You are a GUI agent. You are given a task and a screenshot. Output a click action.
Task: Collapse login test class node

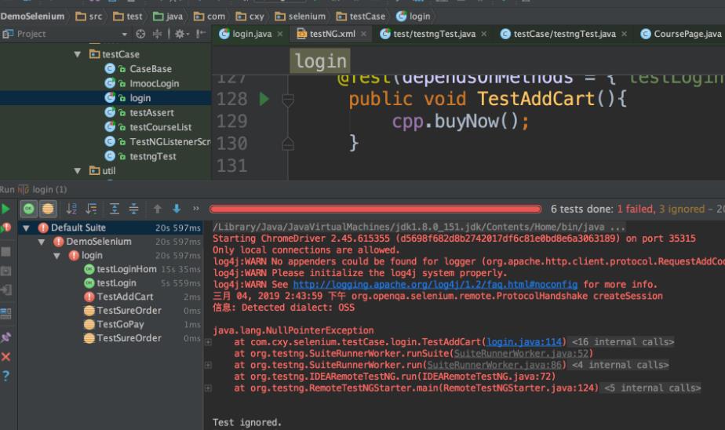point(56,256)
